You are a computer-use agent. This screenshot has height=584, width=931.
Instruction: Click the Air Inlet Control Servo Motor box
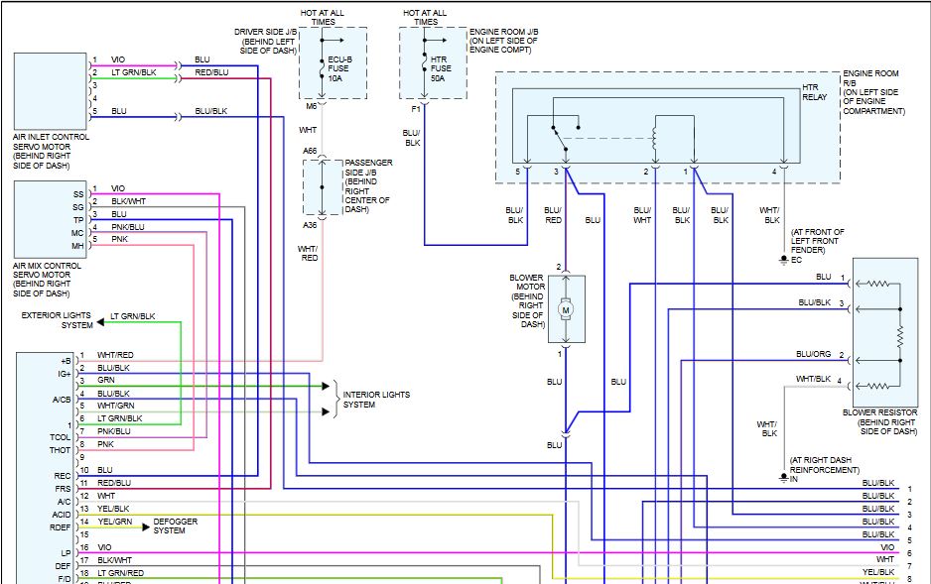click(51, 91)
